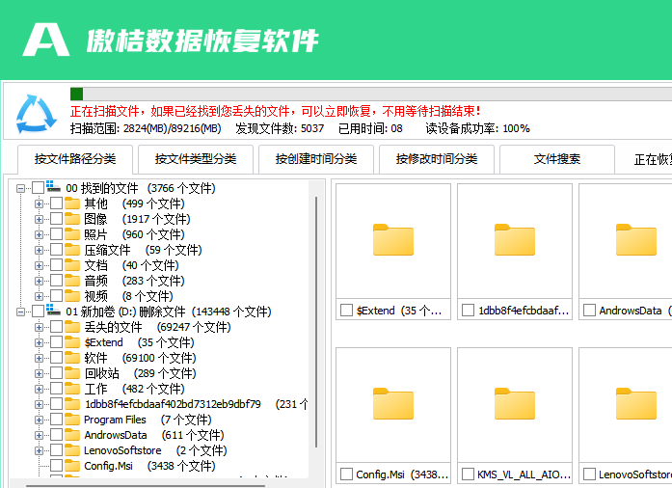Expand the Program Files tree node
This screenshot has width=672, height=488.
40,420
